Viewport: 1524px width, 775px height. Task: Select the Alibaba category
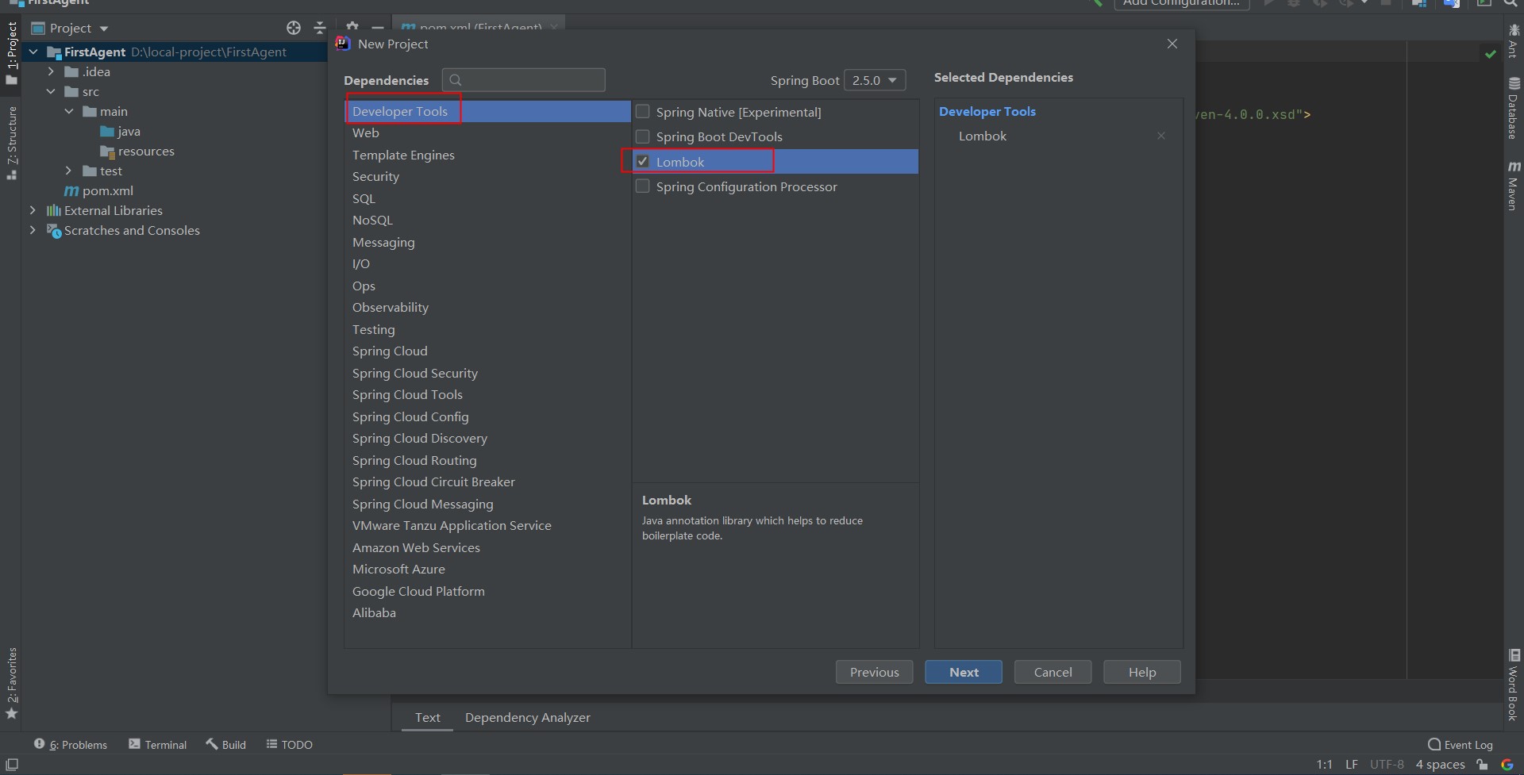click(x=488, y=613)
